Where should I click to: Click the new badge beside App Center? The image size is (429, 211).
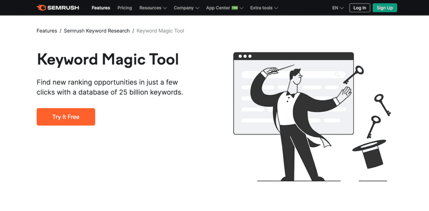pos(235,8)
